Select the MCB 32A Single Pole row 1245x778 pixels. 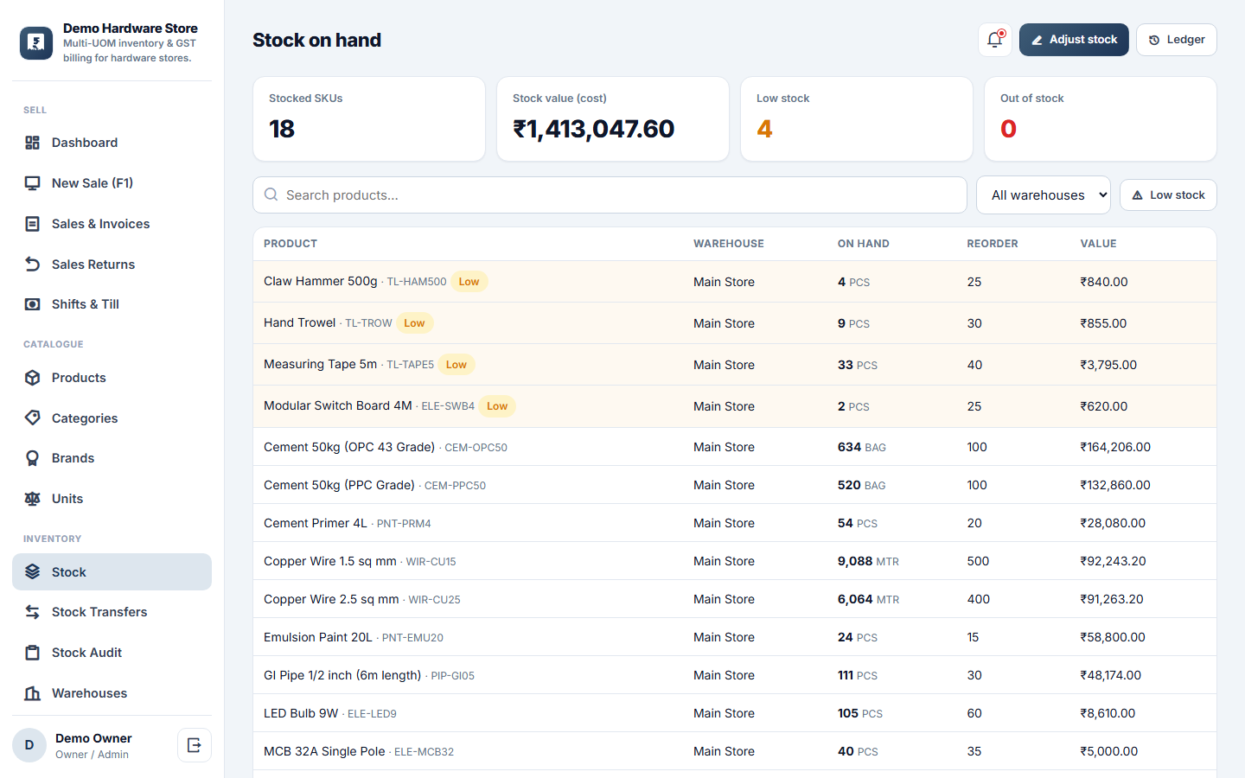(x=735, y=751)
